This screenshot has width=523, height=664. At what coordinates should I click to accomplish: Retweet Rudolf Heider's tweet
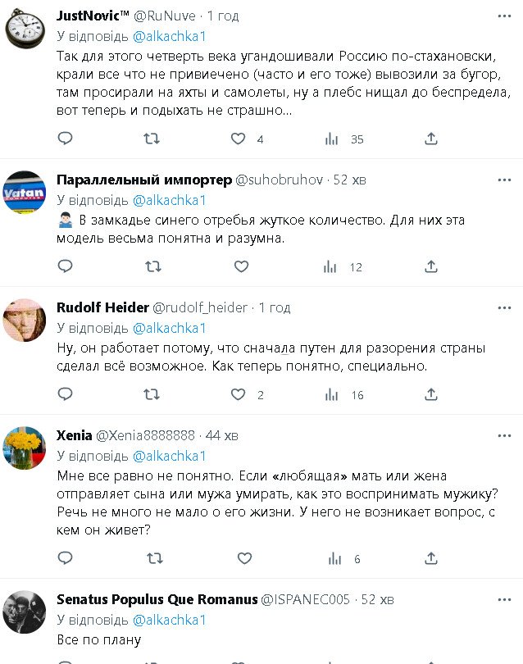(152, 394)
